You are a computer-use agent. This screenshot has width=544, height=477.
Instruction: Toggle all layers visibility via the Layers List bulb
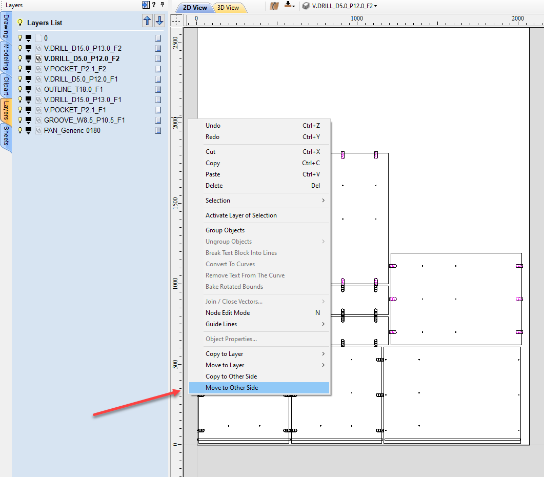[x=20, y=23]
